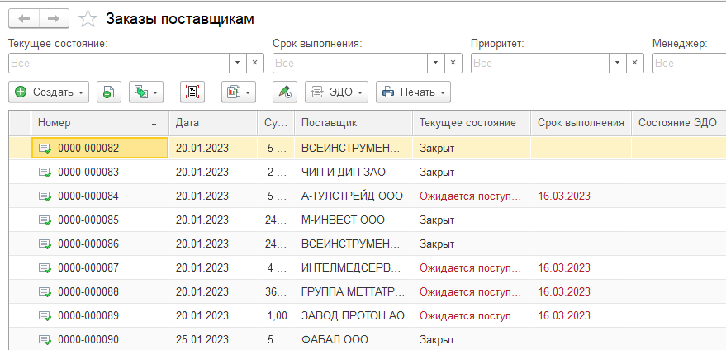The width and height of the screenshot is (726, 350).
Task: Click document icon of order 0000-000084
Action: 45,196
